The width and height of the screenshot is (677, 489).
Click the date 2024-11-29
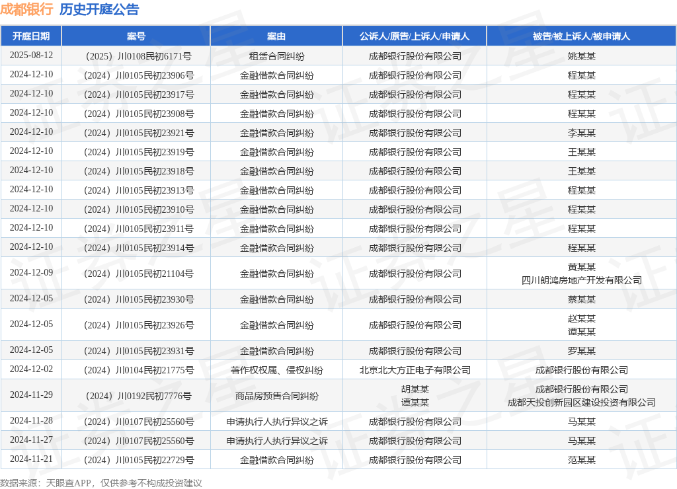[31, 395]
